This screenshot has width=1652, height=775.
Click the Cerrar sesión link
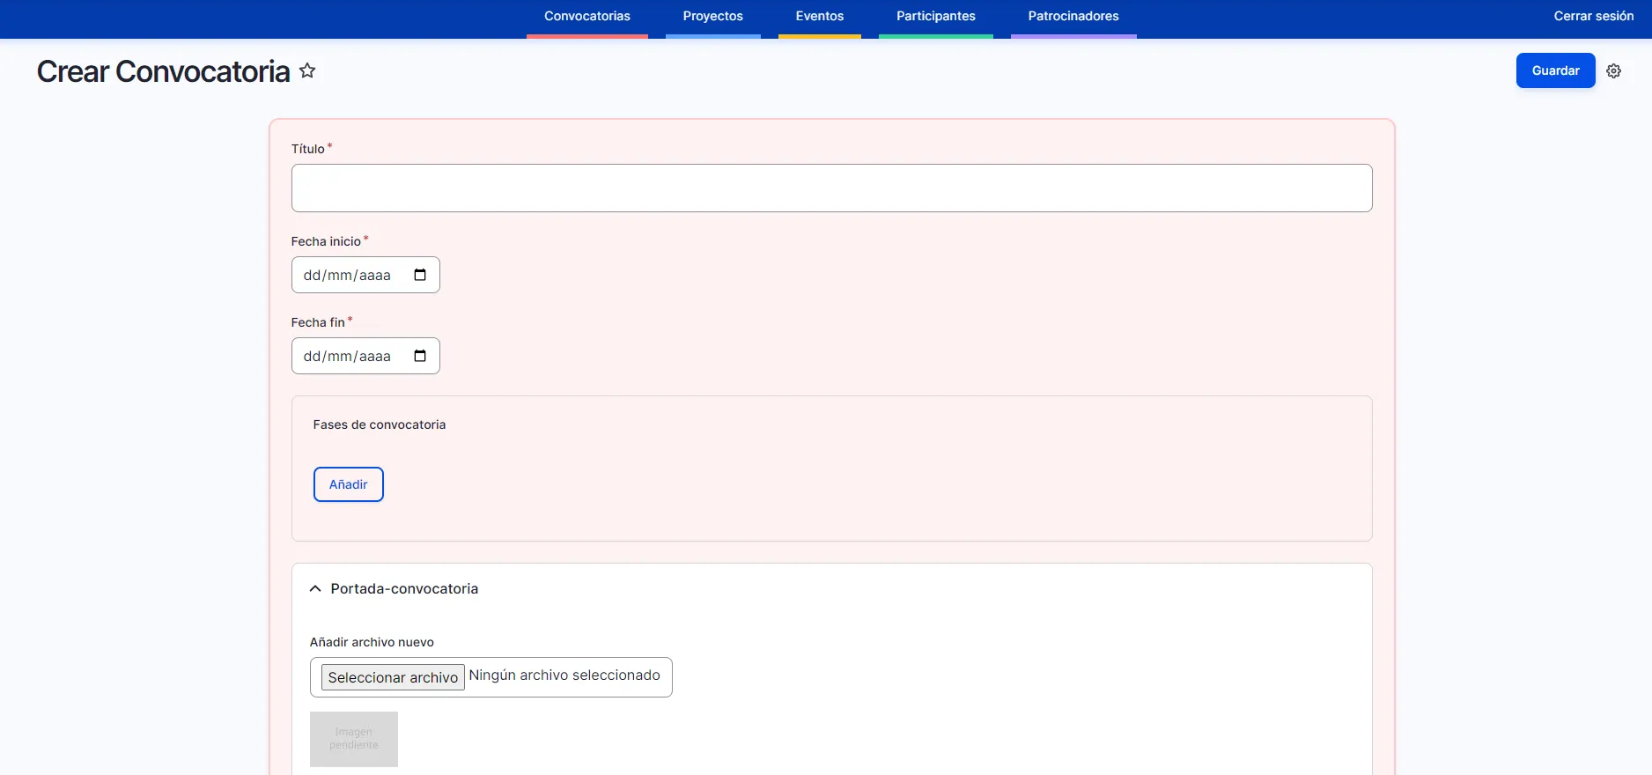1593,17
